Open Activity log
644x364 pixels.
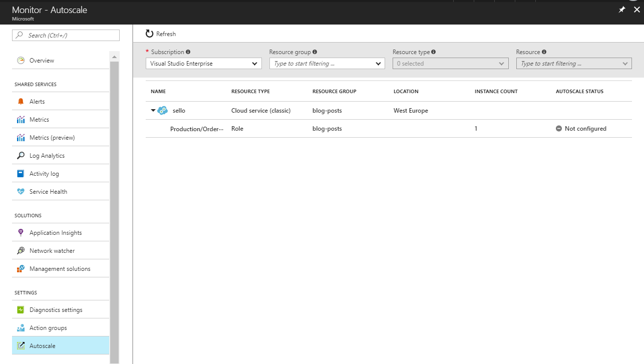pos(60,174)
